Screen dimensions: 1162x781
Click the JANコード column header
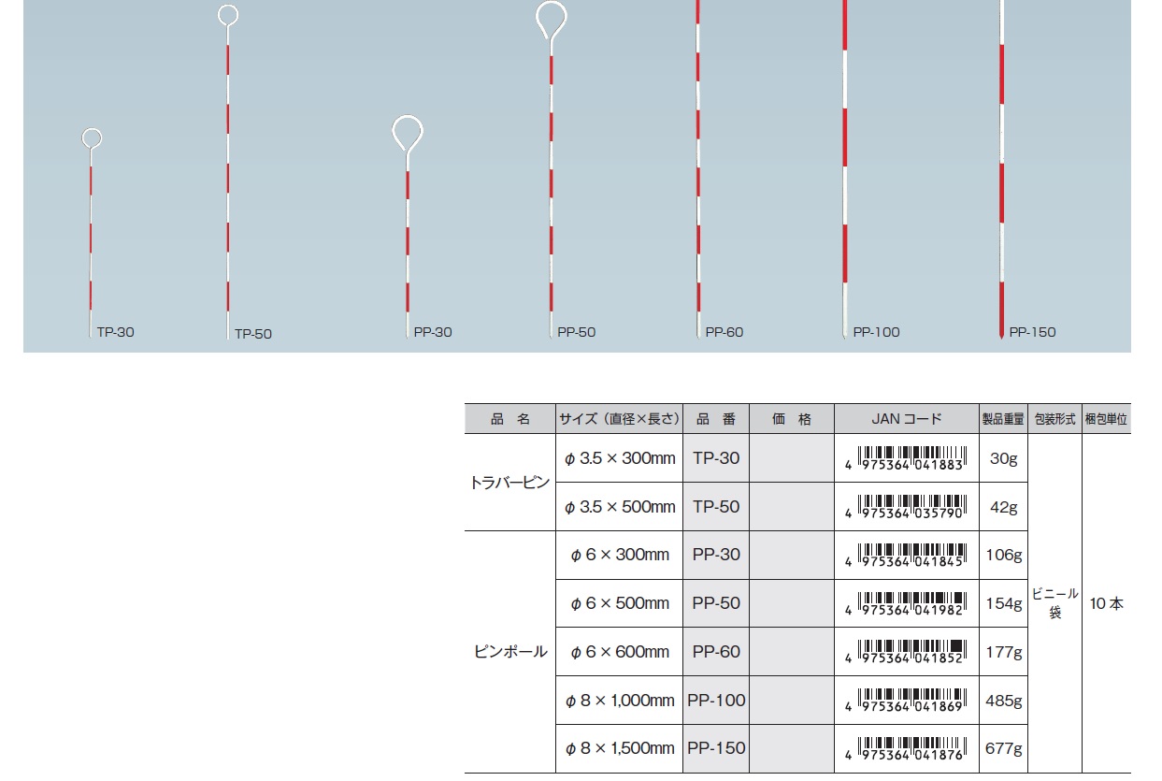[x=906, y=420]
